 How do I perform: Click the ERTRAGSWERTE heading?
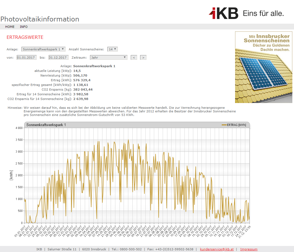pos(25,37)
